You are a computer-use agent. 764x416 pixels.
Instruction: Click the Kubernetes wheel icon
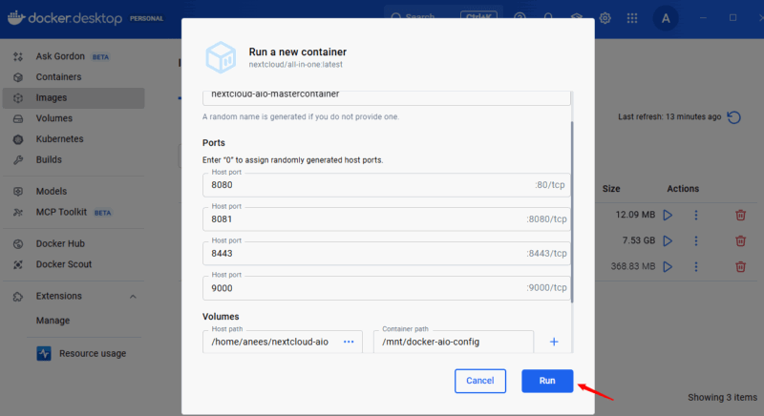(x=18, y=139)
